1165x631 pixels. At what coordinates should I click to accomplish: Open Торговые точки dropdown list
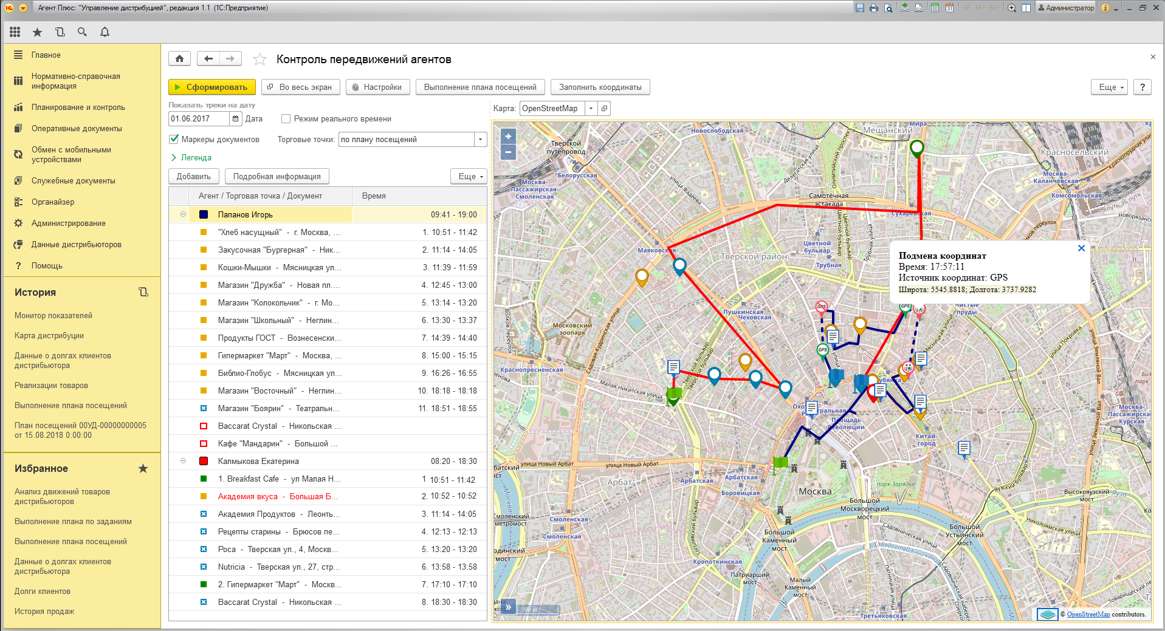coord(480,140)
